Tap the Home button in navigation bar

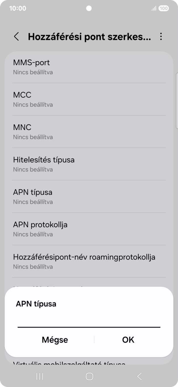click(89, 376)
